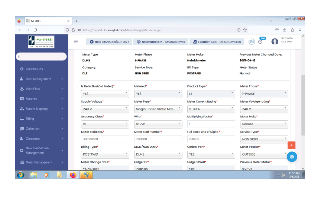Image resolution: width=321 pixels, height=200 pixels.
Task: Open the Optical Port dropdown
Action: pyautogui.click(x=211, y=154)
